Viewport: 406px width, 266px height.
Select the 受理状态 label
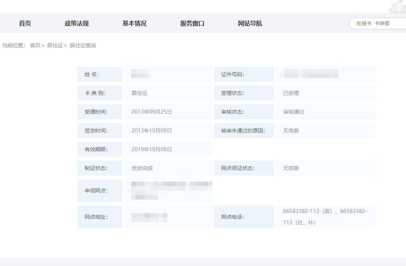coord(233,93)
